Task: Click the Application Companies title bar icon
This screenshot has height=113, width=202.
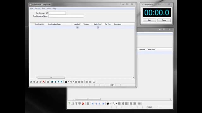Action: (x=30, y=5)
